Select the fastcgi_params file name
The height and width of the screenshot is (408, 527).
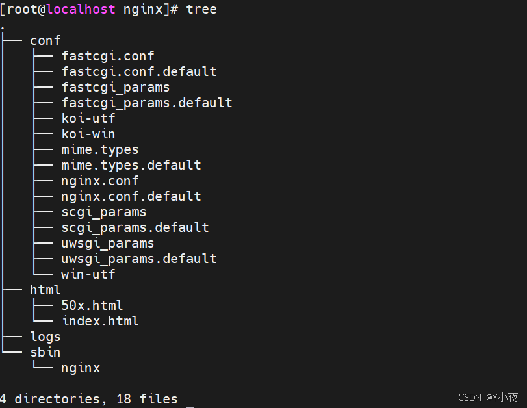pyautogui.click(x=116, y=87)
